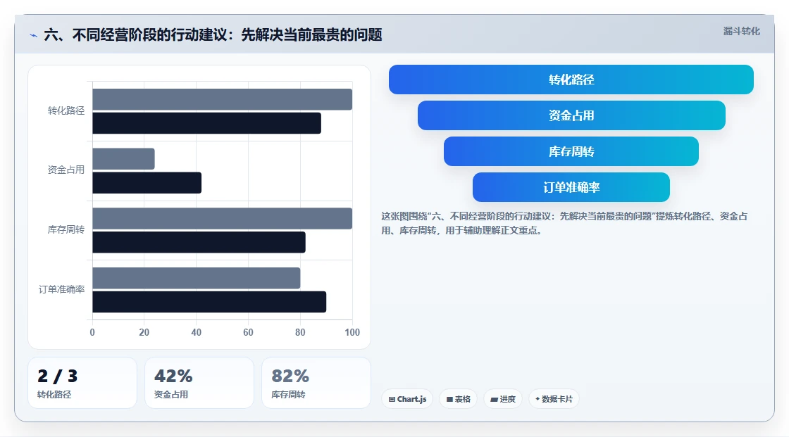Select the 订单准确率 funnel stage
The image size is (789, 437).
[x=571, y=187]
